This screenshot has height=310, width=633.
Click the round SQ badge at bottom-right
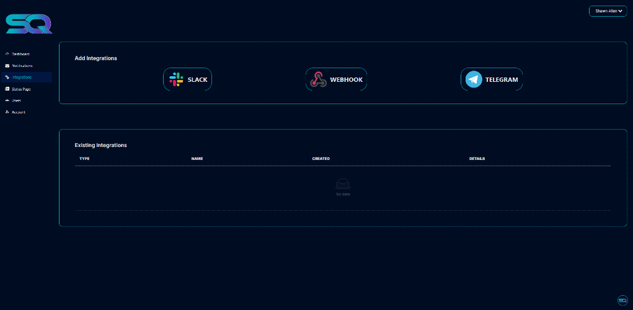click(622, 300)
